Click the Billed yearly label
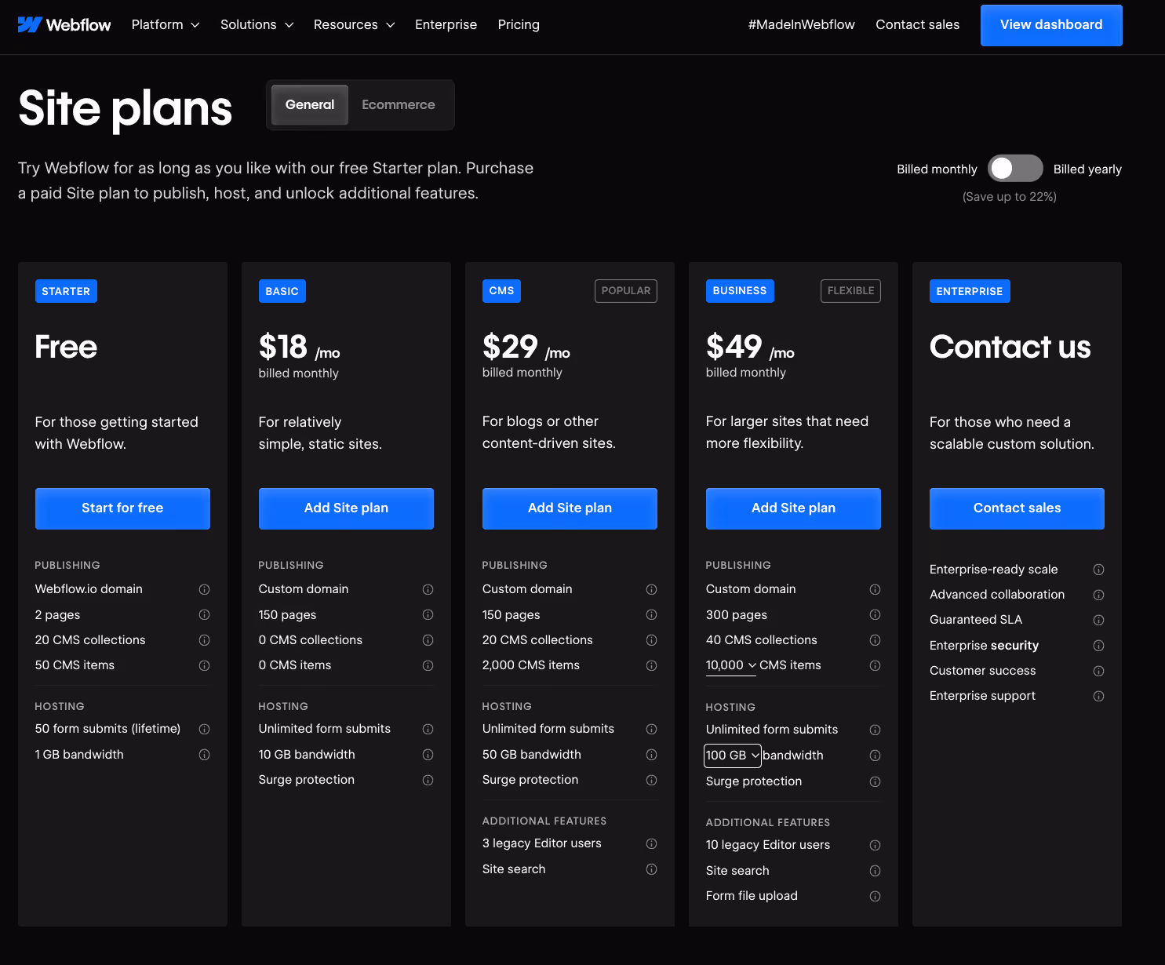This screenshot has width=1165, height=965. (1087, 169)
